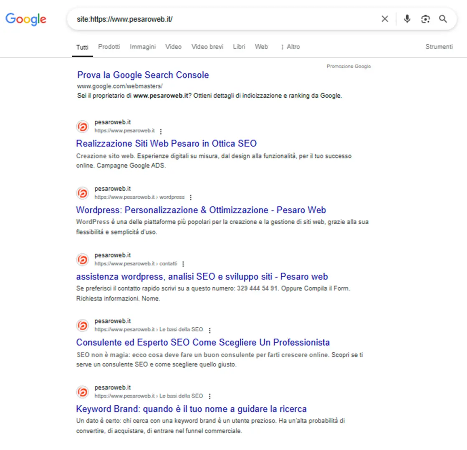Open three-dot menu for contatti result
This screenshot has width=467, height=450.
pyautogui.click(x=183, y=264)
